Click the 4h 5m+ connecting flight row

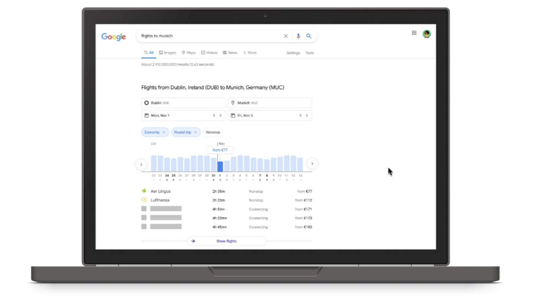[x=227, y=209]
